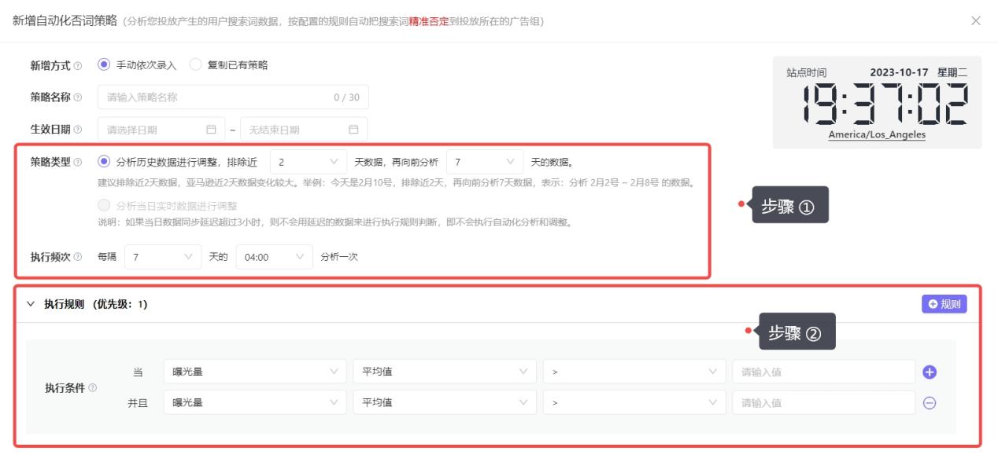Click the calendar icon in end date field

353,130
